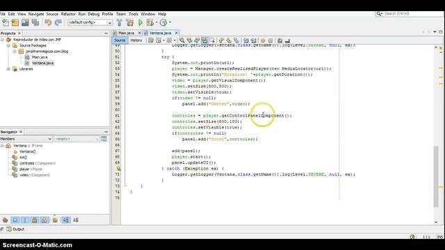Click Find Next Occurrence in editor toolbar
The height and width of the screenshot is (250, 445).
pos(197,40)
